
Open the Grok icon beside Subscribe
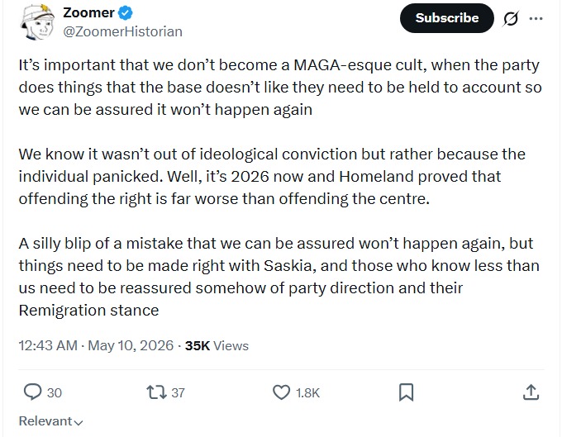(511, 18)
